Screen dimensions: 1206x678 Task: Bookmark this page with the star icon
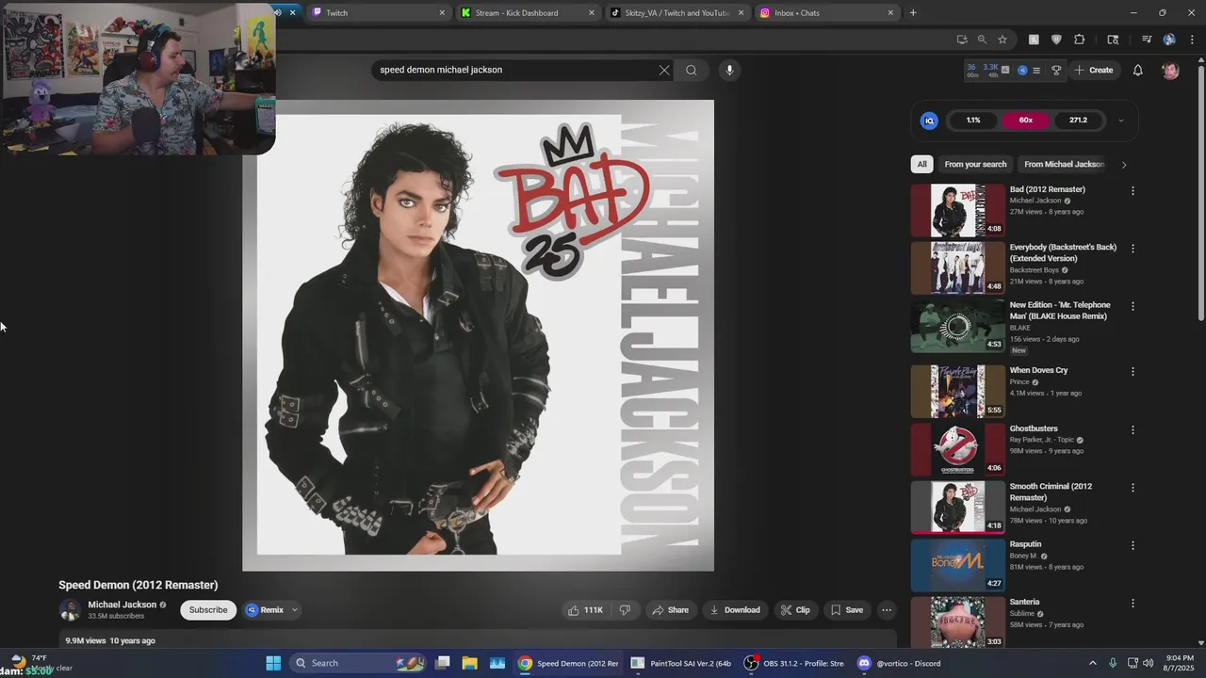pyautogui.click(x=1002, y=40)
